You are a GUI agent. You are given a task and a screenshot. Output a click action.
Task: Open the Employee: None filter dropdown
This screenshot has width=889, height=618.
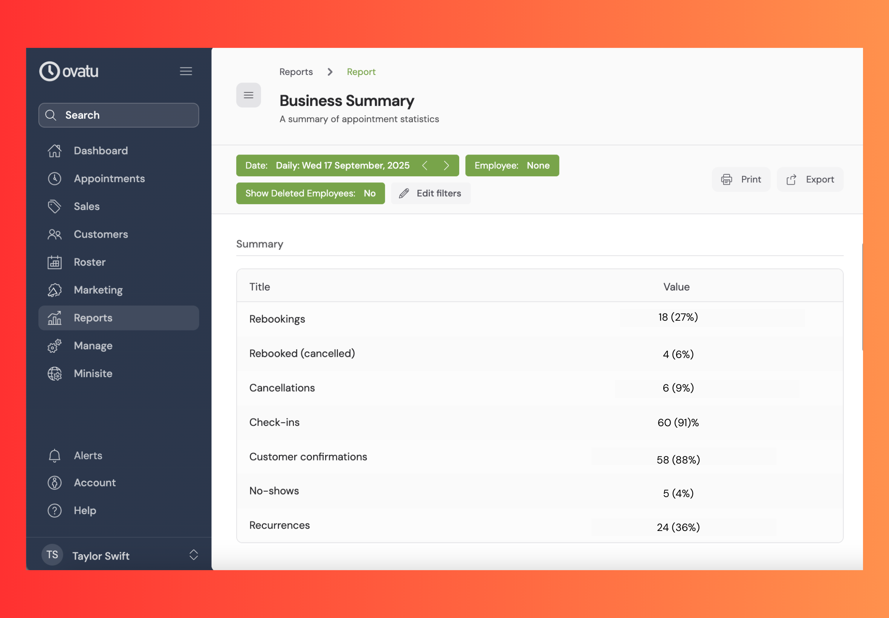pyautogui.click(x=512, y=166)
